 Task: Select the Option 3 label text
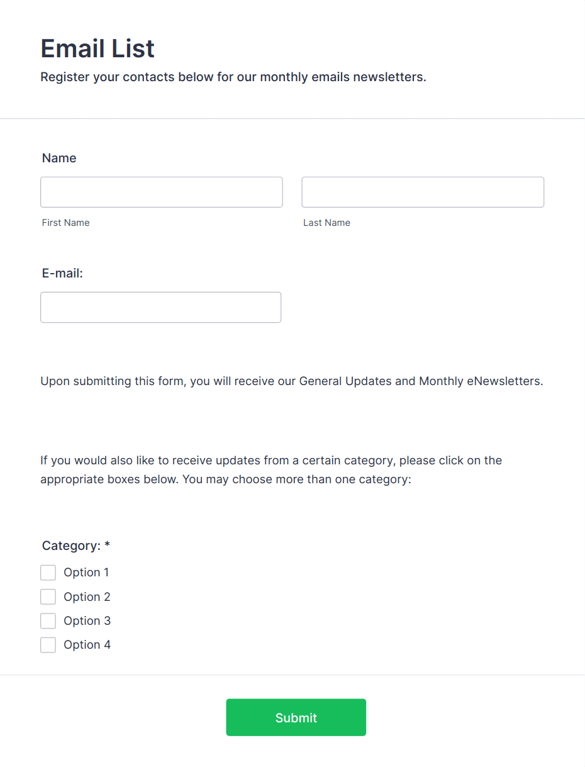click(87, 620)
